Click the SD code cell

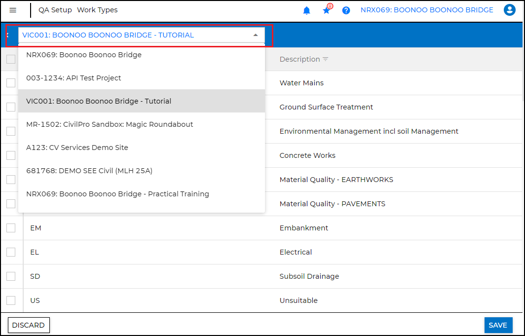coord(35,276)
